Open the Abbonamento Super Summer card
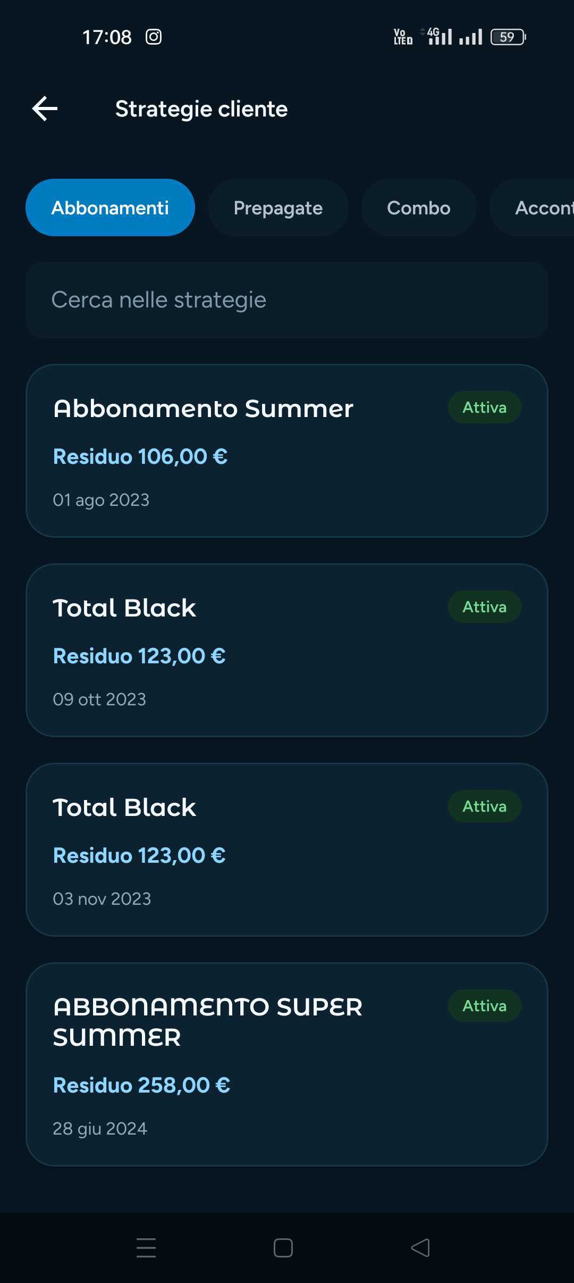This screenshot has width=574, height=1283. 287,1064
